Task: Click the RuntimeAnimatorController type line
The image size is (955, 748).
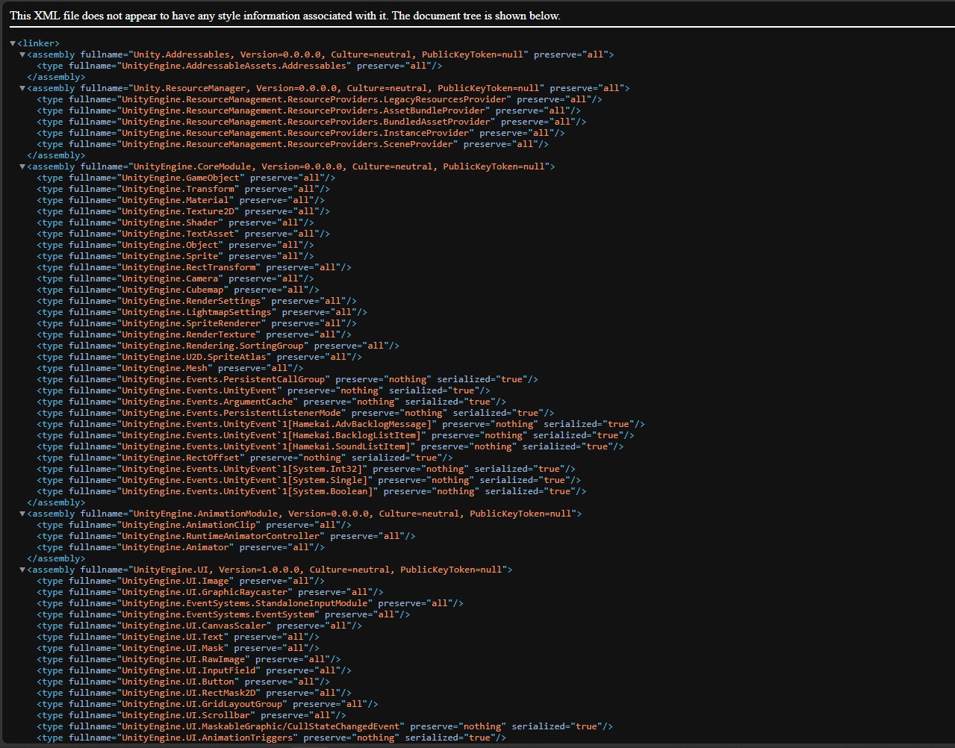Action: coord(226,536)
